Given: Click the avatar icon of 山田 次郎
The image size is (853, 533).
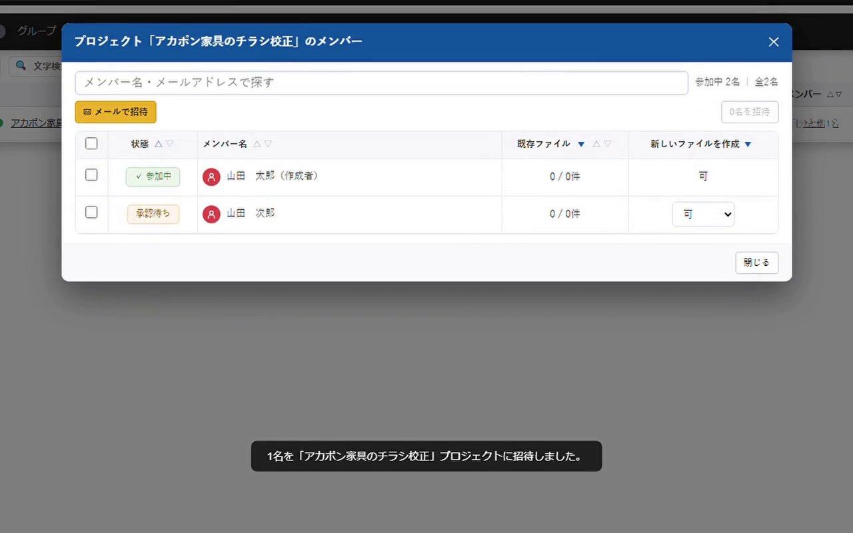Looking at the screenshot, I should (x=211, y=214).
